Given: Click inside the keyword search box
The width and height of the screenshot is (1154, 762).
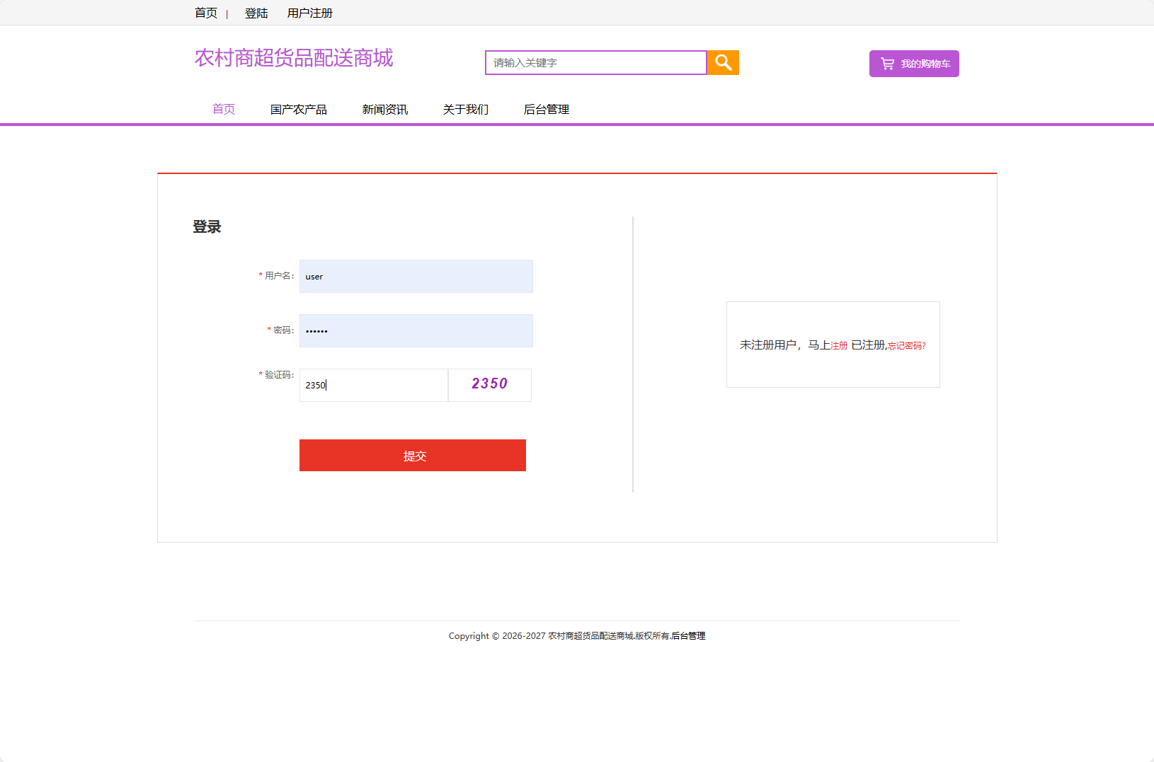Looking at the screenshot, I should [x=595, y=62].
